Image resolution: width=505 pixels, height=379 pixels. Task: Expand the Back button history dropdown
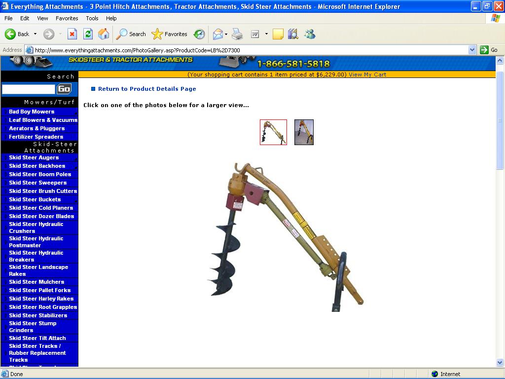click(x=35, y=34)
